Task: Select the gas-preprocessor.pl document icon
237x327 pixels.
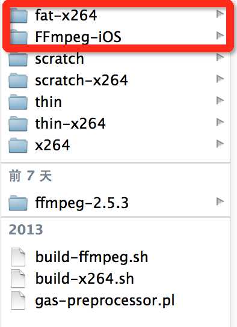Action: [18, 301]
